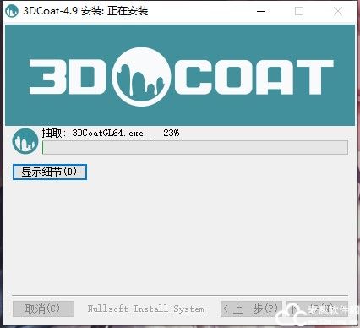Viewport: 360px width, 328px height.
Task: Click the 3DCoat-4.9 安装: 正在安装 window title
Action: [85, 11]
